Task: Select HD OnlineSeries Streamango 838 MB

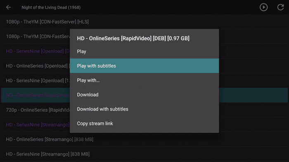Action: [x=144, y=139]
